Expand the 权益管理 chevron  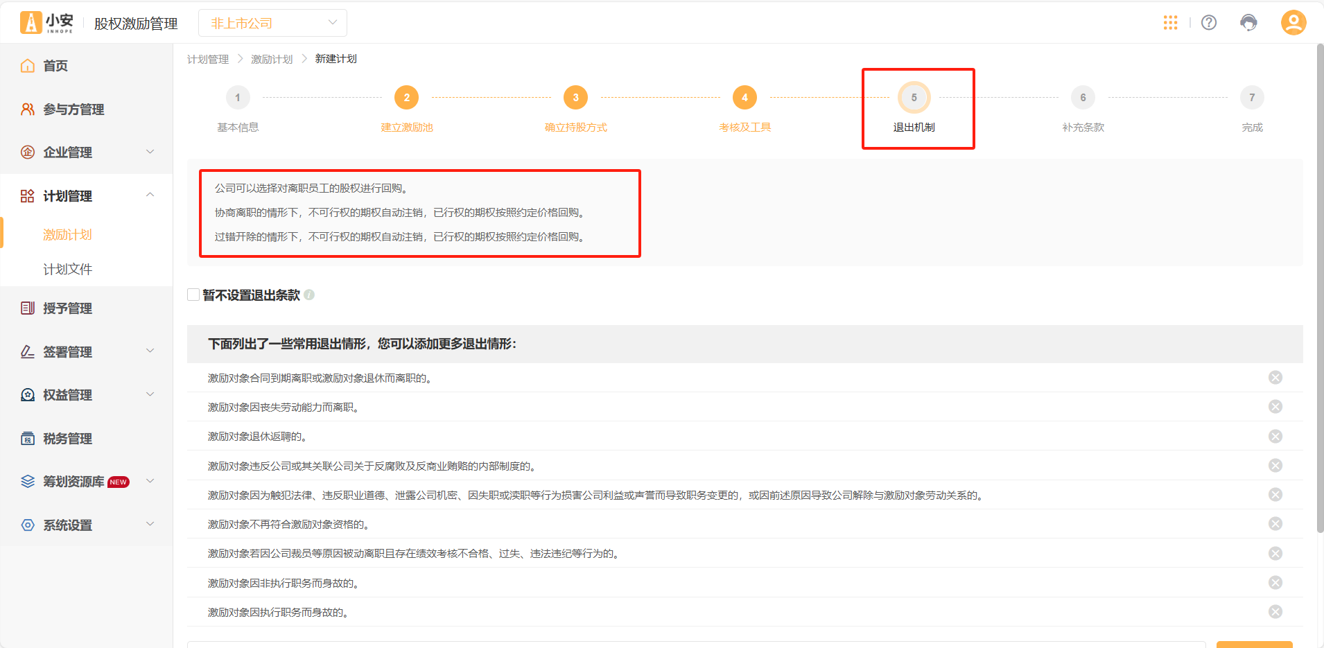click(x=150, y=394)
